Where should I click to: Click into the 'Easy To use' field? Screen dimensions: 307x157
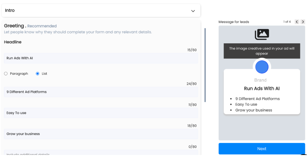pos(101,113)
